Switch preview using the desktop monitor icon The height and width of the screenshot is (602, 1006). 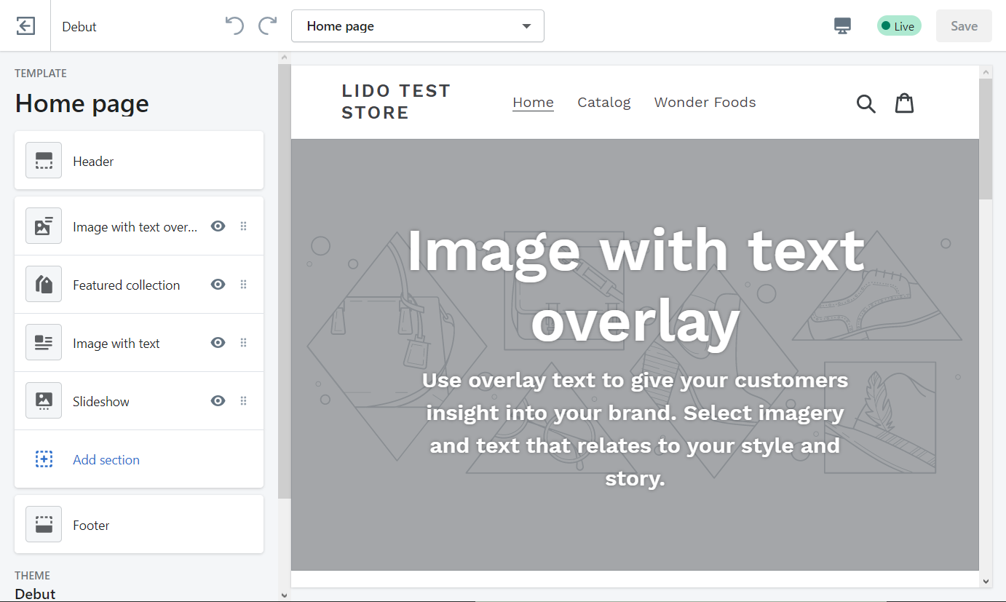tap(842, 26)
